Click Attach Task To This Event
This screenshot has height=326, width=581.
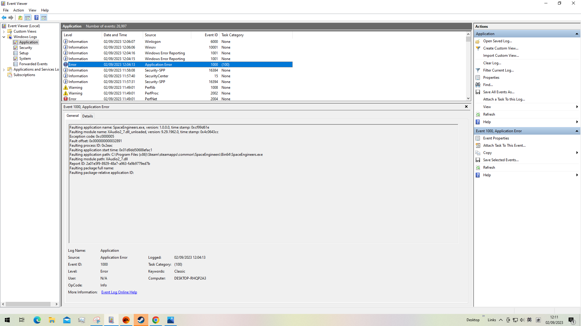[504, 145]
